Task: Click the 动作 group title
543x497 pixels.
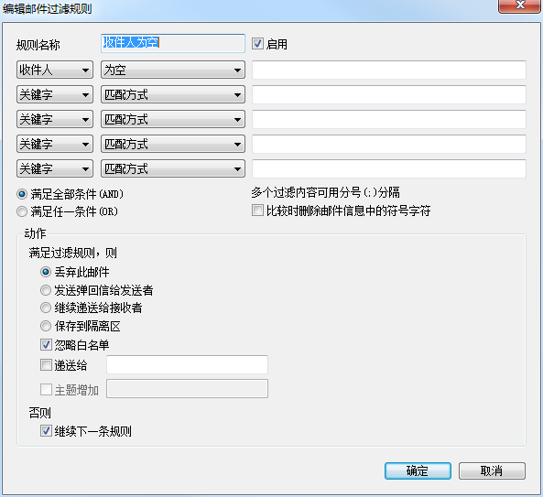Action: pos(35,233)
